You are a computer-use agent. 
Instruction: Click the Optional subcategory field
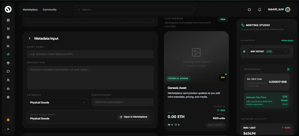tap(123, 102)
